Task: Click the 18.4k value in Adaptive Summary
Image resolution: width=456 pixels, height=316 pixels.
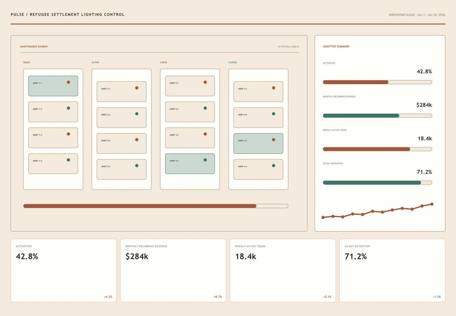Action: 425,138
